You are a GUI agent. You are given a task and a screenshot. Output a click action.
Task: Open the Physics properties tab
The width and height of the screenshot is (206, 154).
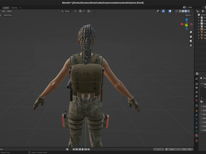197,123
